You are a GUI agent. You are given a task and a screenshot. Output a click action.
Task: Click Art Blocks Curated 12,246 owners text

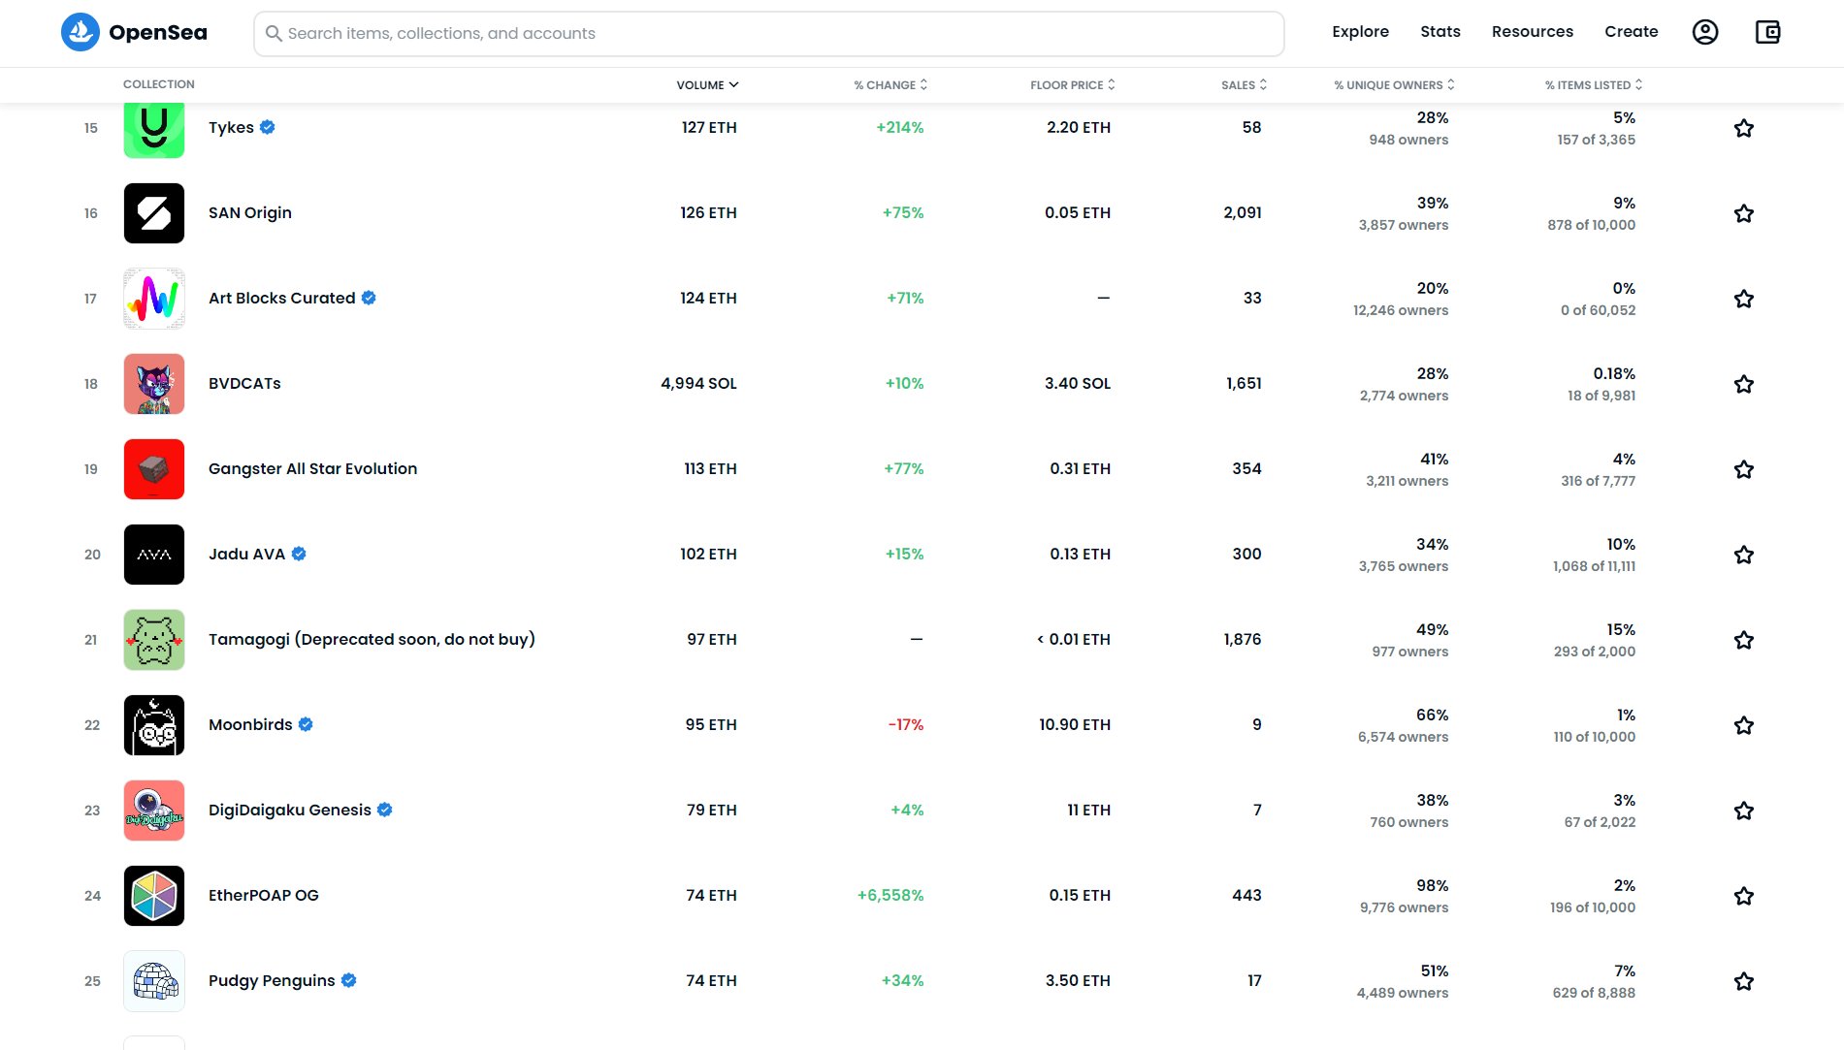click(x=1401, y=311)
